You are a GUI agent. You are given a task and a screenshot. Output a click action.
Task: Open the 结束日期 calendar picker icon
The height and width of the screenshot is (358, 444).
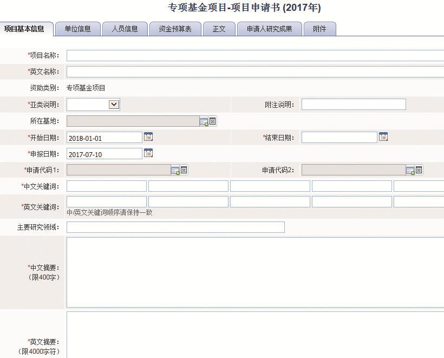pos(383,137)
